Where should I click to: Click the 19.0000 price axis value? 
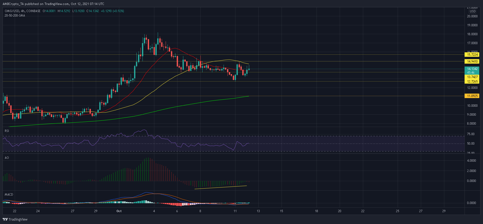coord(472,25)
